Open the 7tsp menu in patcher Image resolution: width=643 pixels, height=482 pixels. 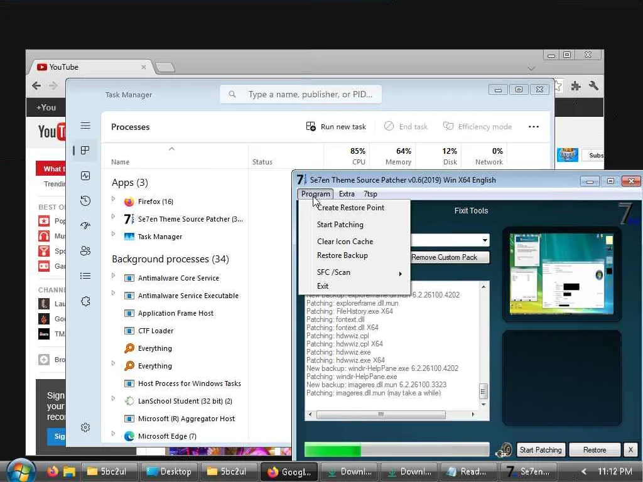point(370,194)
